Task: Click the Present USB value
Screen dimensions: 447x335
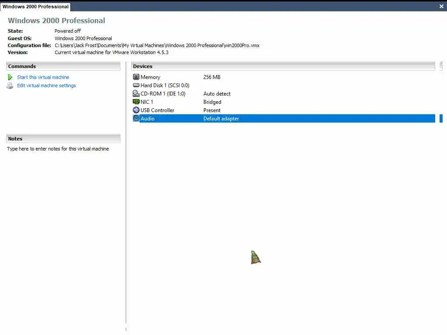Action: [212, 110]
